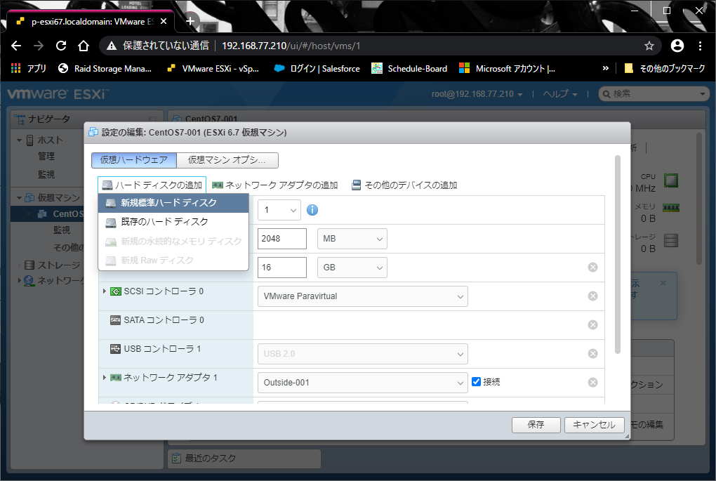The height and width of the screenshot is (481, 716).
Task: Expand SCSI コントローラ 0 details
Action: (105, 291)
